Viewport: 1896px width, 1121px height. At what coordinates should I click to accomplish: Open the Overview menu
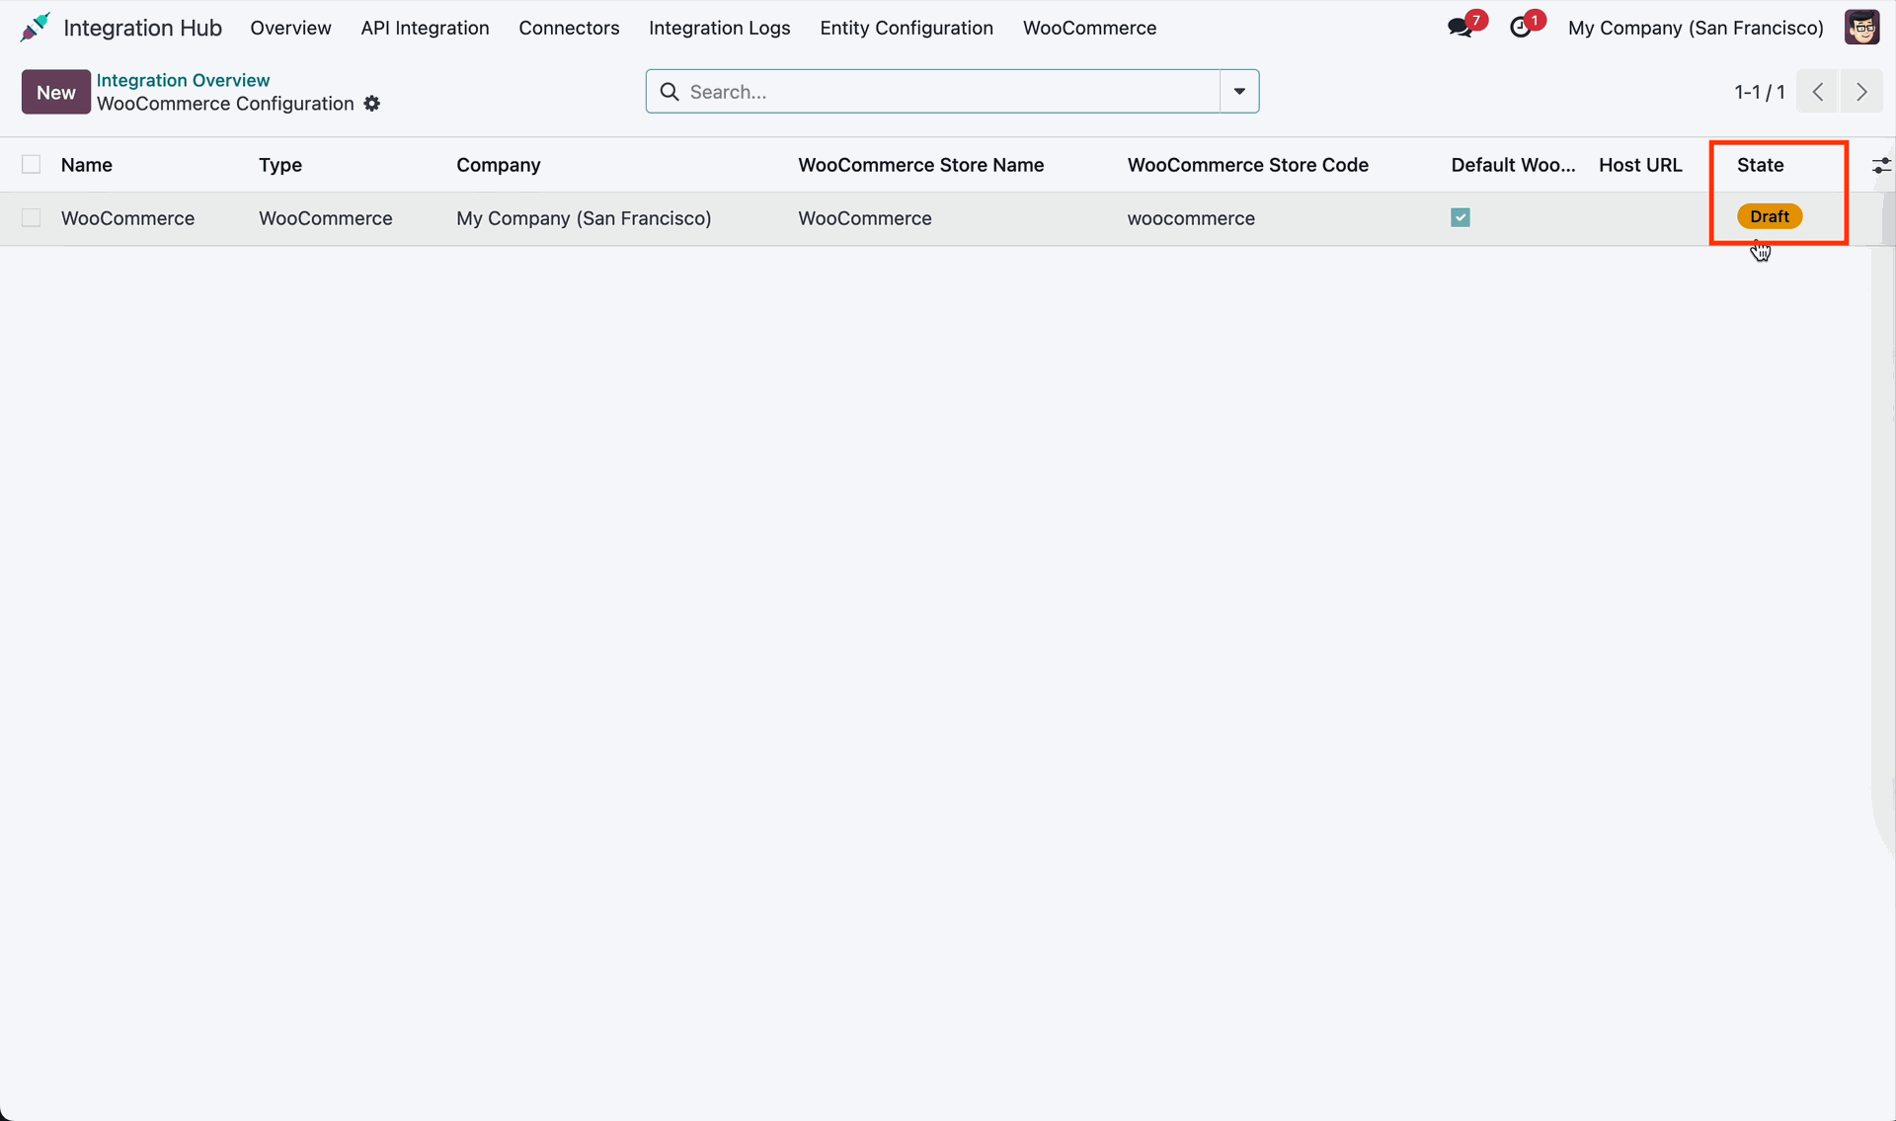click(x=290, y=28)
